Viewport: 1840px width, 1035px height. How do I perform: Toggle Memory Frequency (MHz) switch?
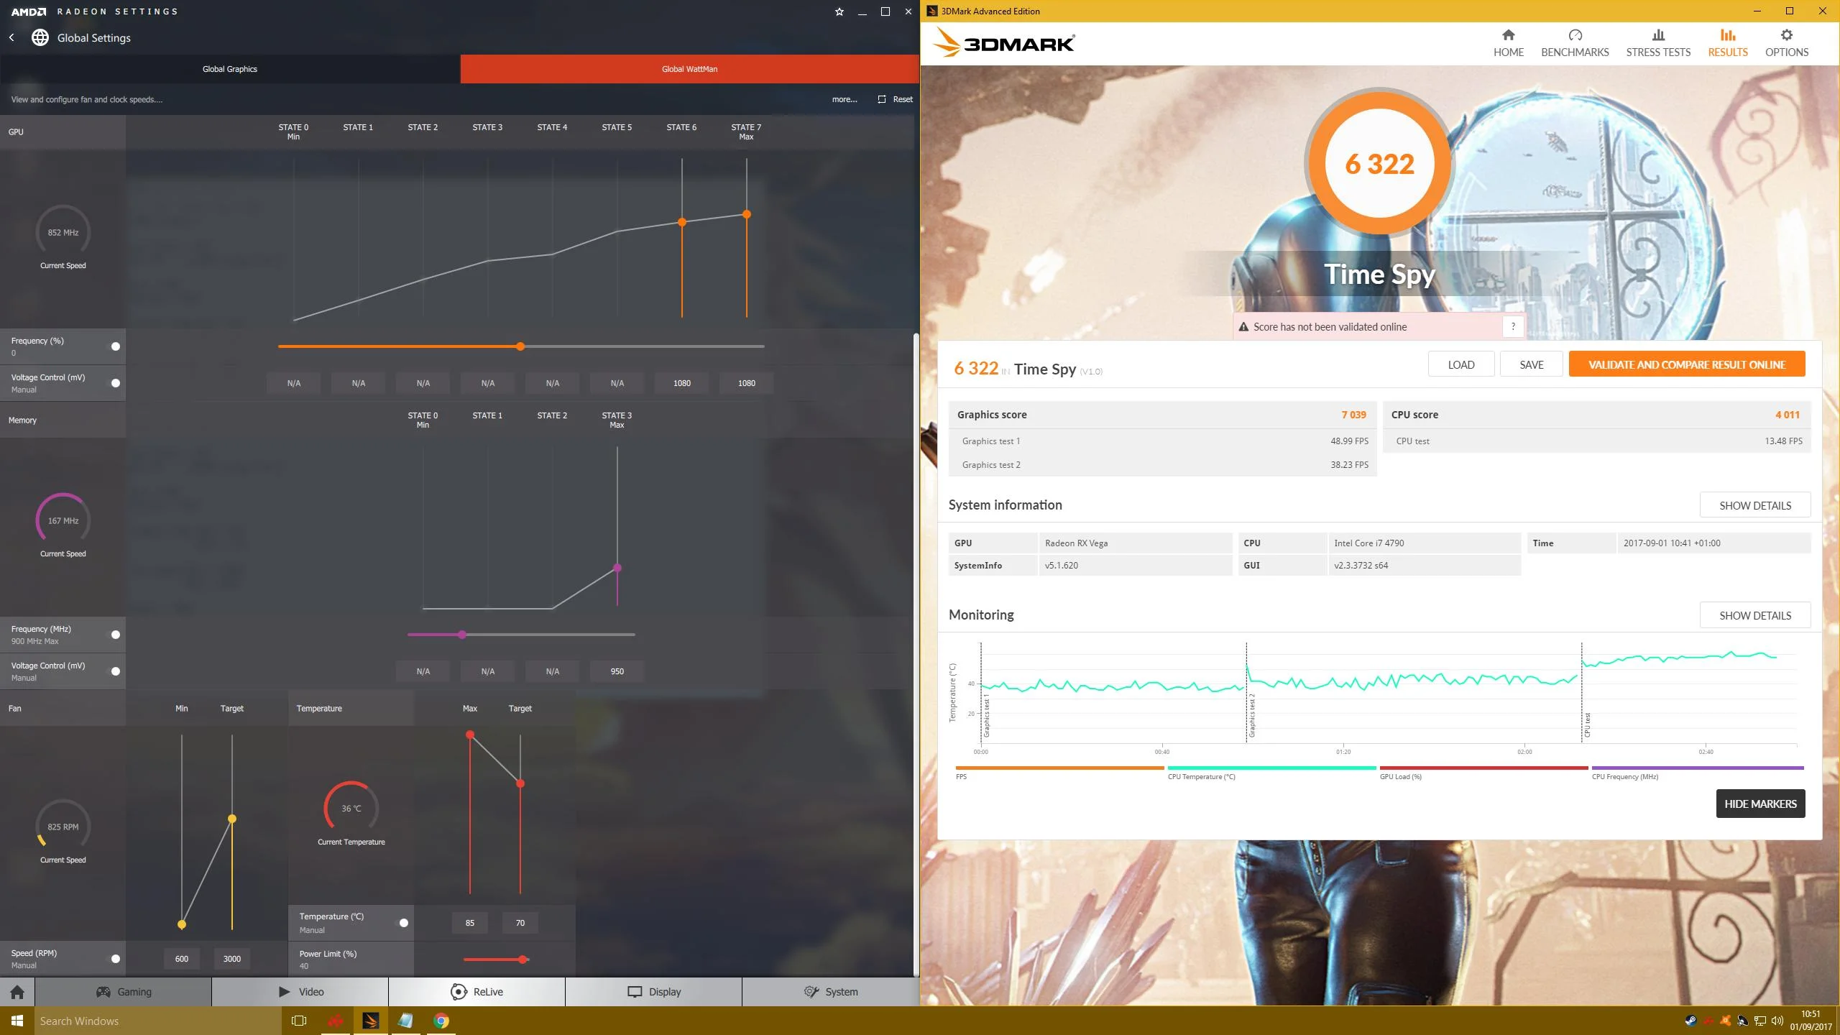click(115, 635)
